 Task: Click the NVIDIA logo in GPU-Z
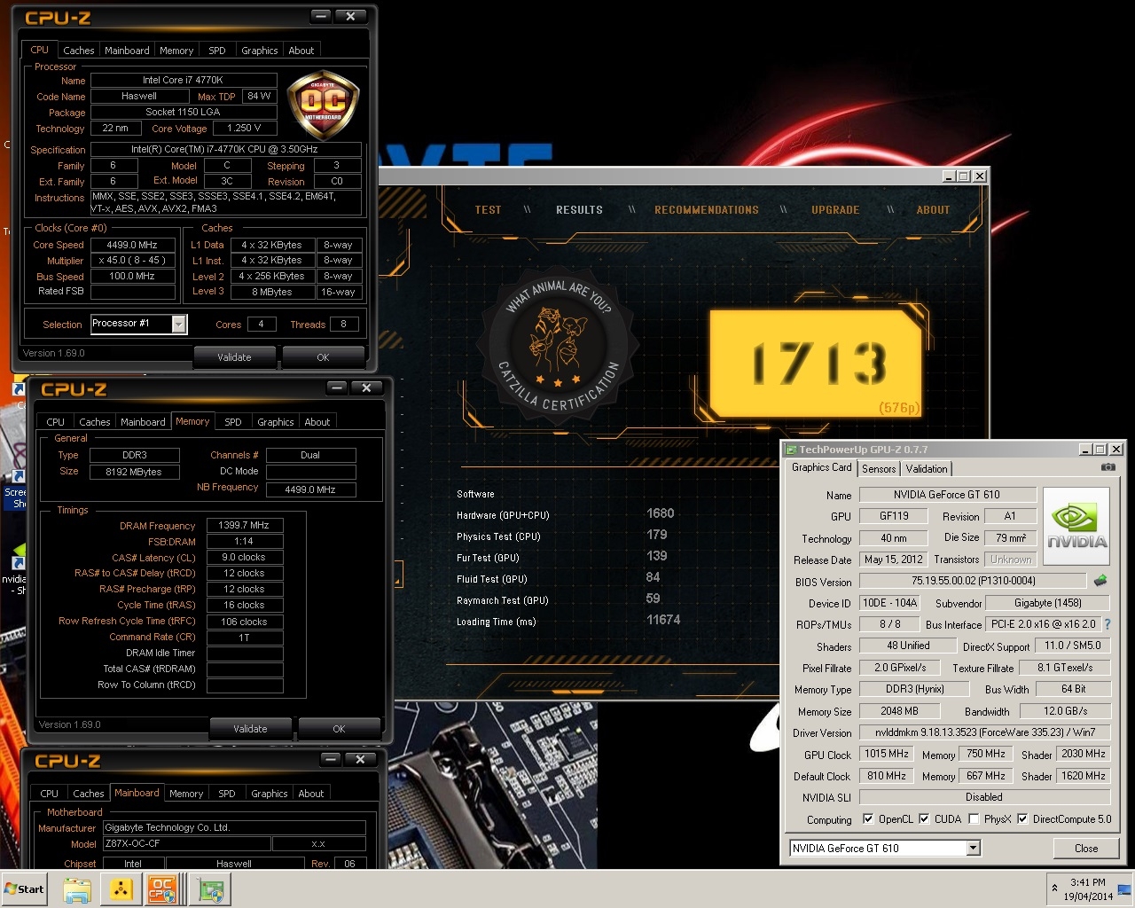1076,526
